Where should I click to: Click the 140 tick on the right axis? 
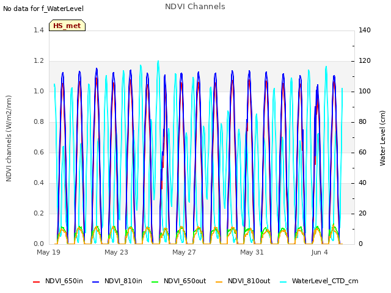coord(365,30)
